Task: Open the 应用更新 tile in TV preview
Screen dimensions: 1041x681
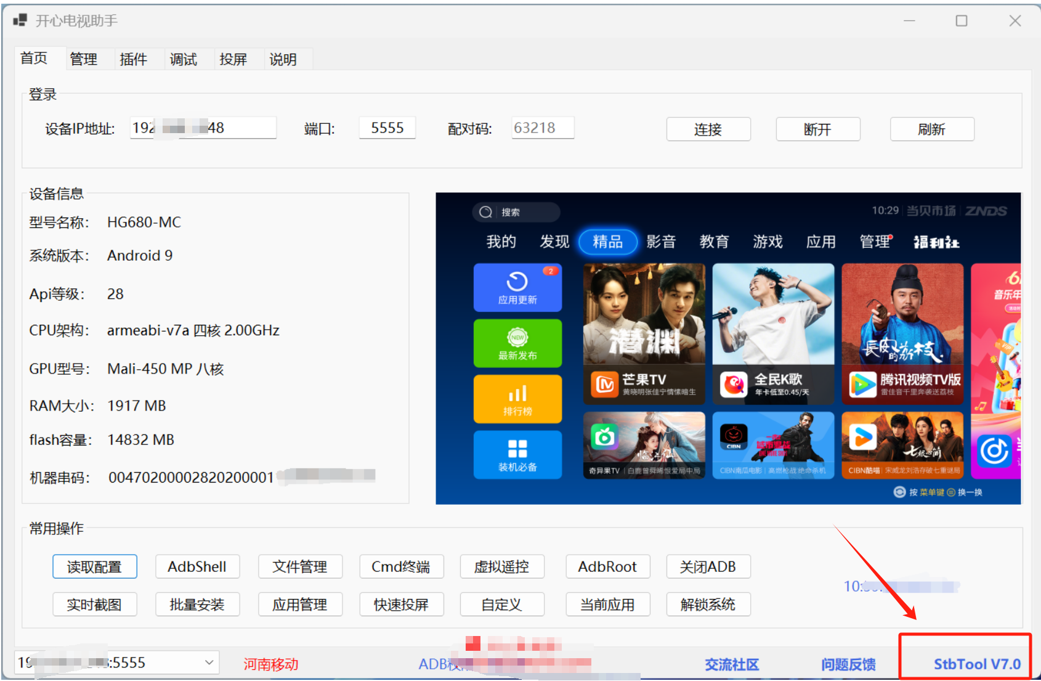Action: point(517,288)
